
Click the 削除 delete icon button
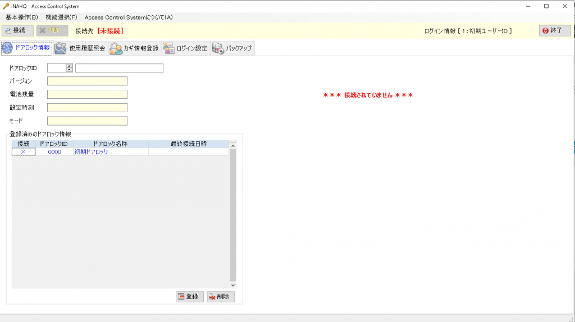213,297
